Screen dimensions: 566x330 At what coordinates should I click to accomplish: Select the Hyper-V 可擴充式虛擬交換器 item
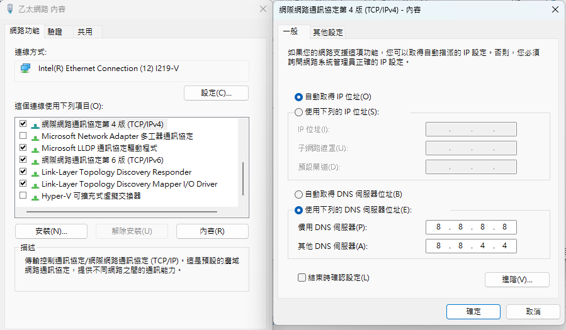click(91, 196)
